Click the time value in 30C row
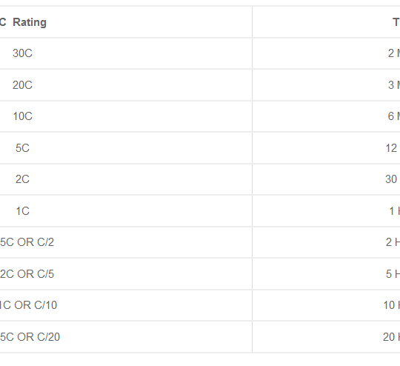 click(394, 53)
